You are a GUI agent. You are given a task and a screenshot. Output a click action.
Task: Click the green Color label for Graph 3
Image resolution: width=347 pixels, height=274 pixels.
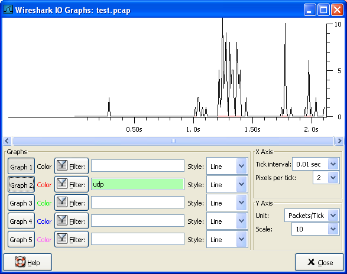pos(44,203)
